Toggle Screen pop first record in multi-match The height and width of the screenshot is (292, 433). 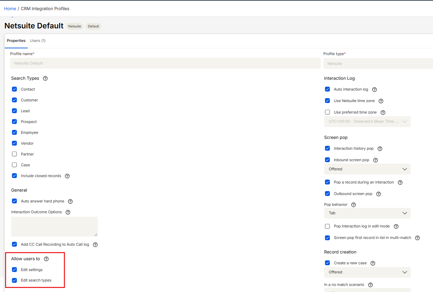click(328, 238)
